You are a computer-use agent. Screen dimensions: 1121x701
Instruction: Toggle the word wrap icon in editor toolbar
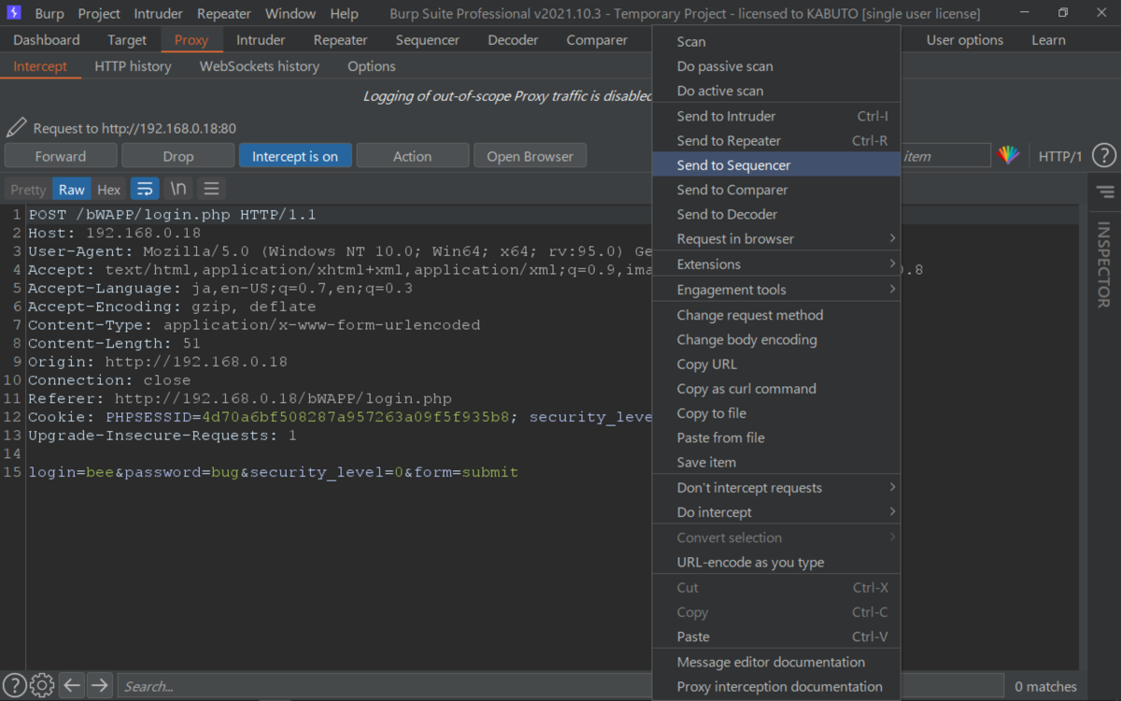[144, 189]
